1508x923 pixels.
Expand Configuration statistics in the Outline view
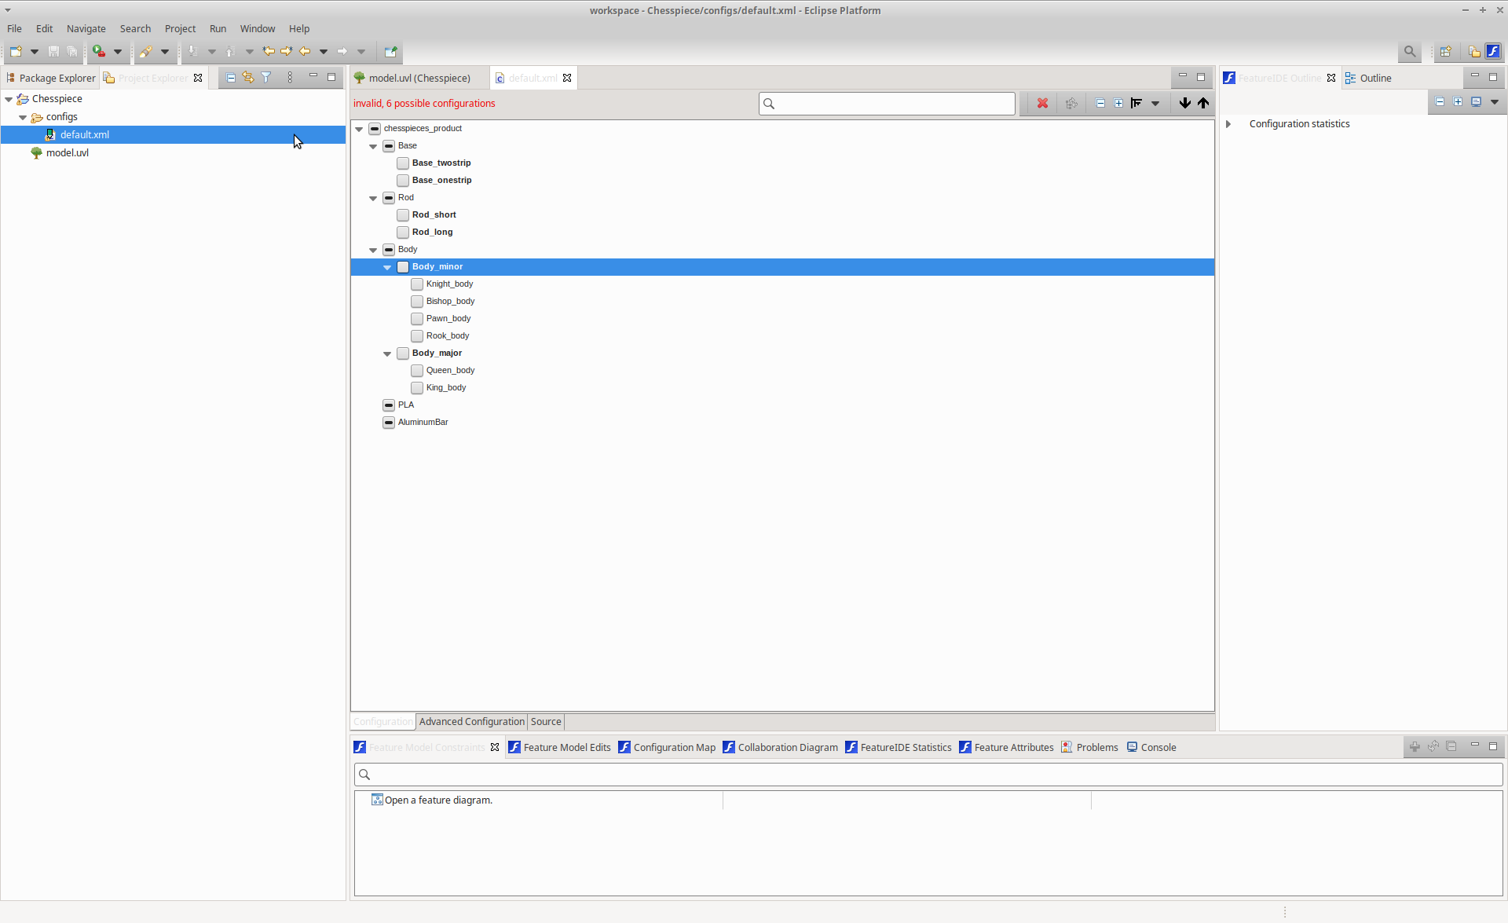pos(1228,123)
